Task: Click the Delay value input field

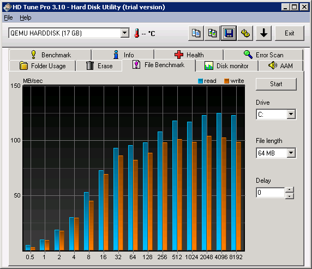Action: click(x=271, y=193)
